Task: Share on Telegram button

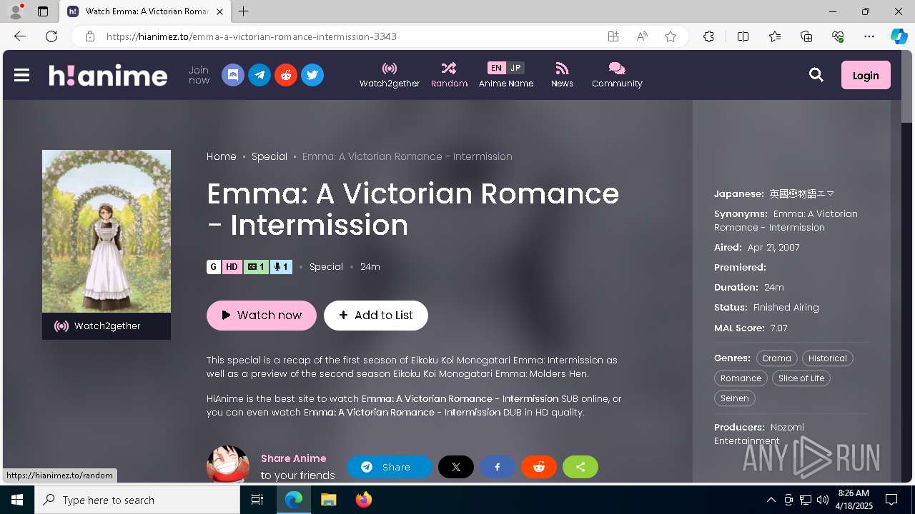Action: (x=390, y=467)
